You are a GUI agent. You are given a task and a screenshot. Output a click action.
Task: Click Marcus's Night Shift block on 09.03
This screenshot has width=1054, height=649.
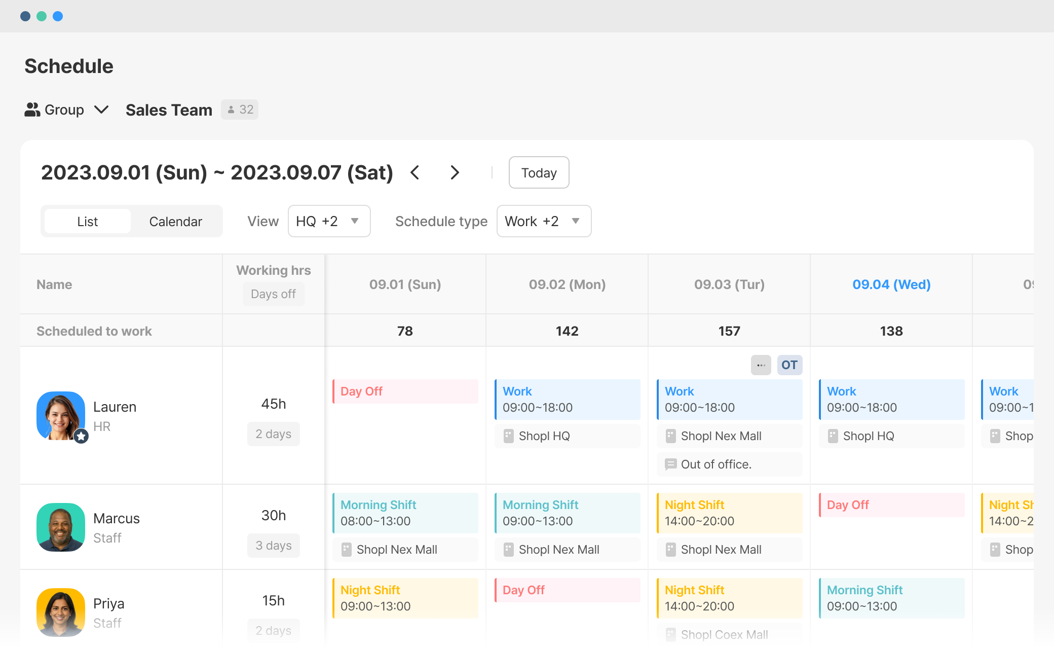click(729, 513)
